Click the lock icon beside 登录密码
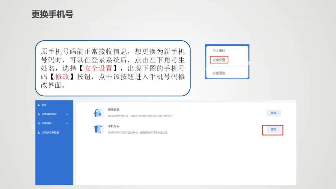 (99, 113)
